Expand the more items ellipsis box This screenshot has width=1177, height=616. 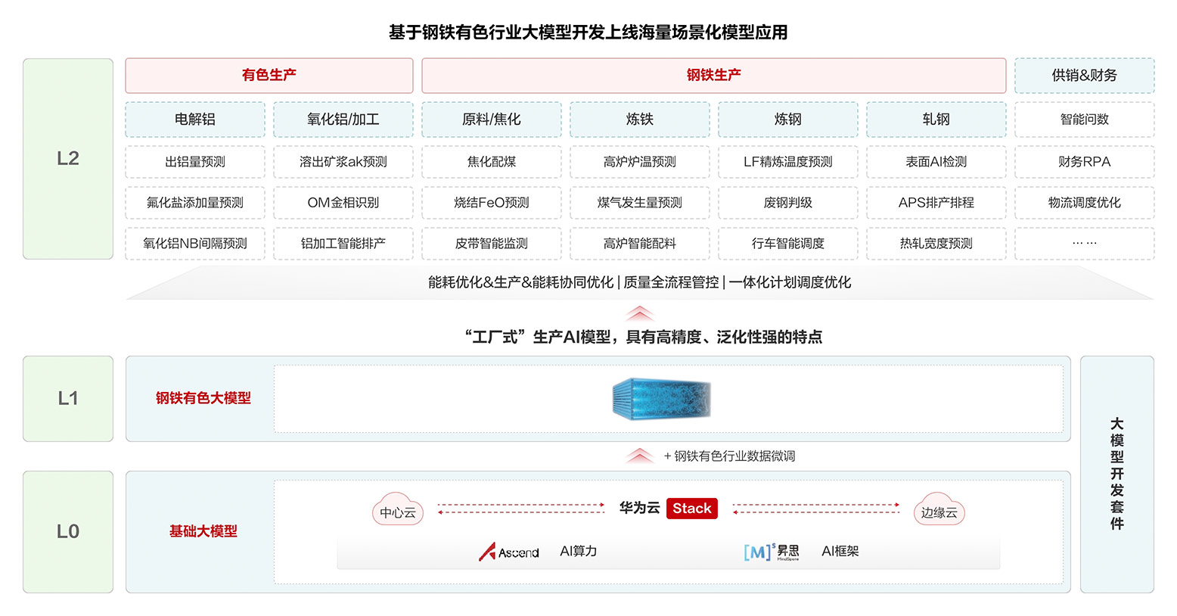(x=1084, y=244)
